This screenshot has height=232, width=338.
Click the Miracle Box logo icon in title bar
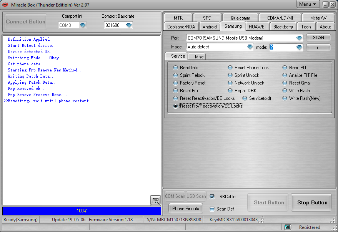pos(5,5)
